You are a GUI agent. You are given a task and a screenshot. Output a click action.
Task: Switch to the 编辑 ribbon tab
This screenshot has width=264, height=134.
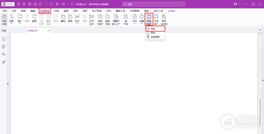(x=33, y=11)
